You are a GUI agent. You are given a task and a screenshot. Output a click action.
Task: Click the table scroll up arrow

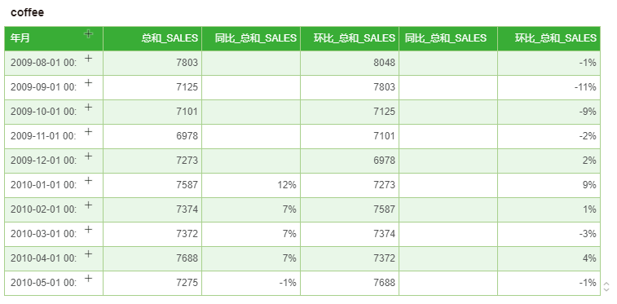pos(606,284)
